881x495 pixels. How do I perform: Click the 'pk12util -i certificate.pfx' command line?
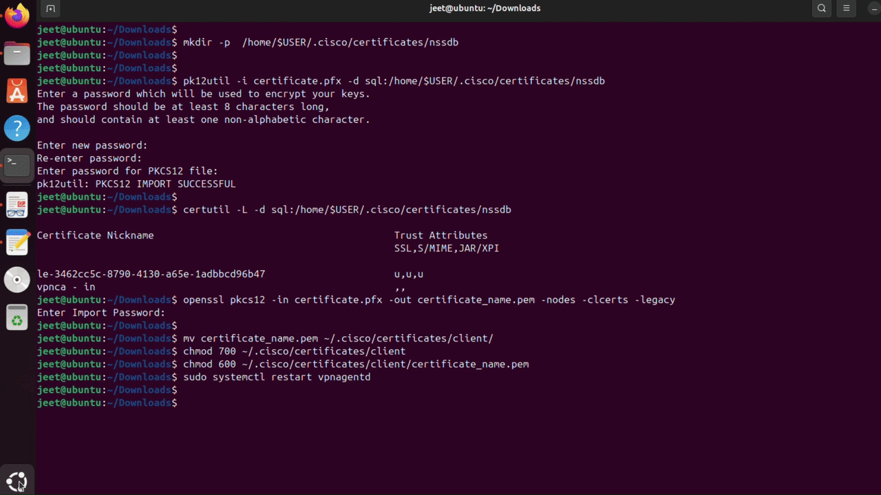tap(394, 81)
